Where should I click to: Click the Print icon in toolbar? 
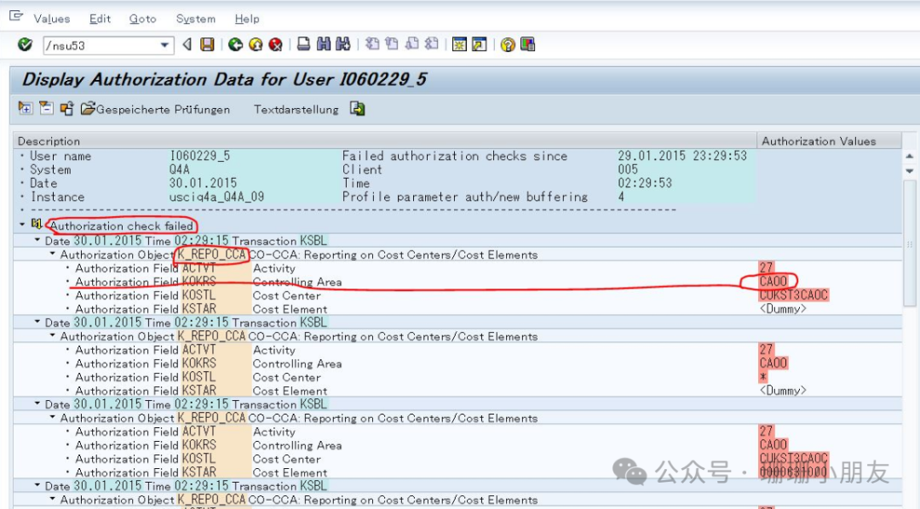(x=304, y=44)
